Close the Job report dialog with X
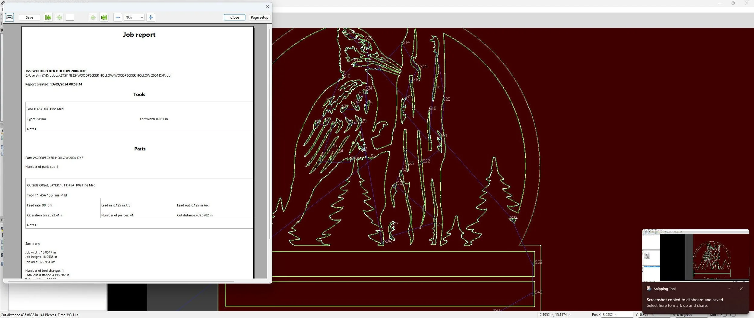 [268, 6]
